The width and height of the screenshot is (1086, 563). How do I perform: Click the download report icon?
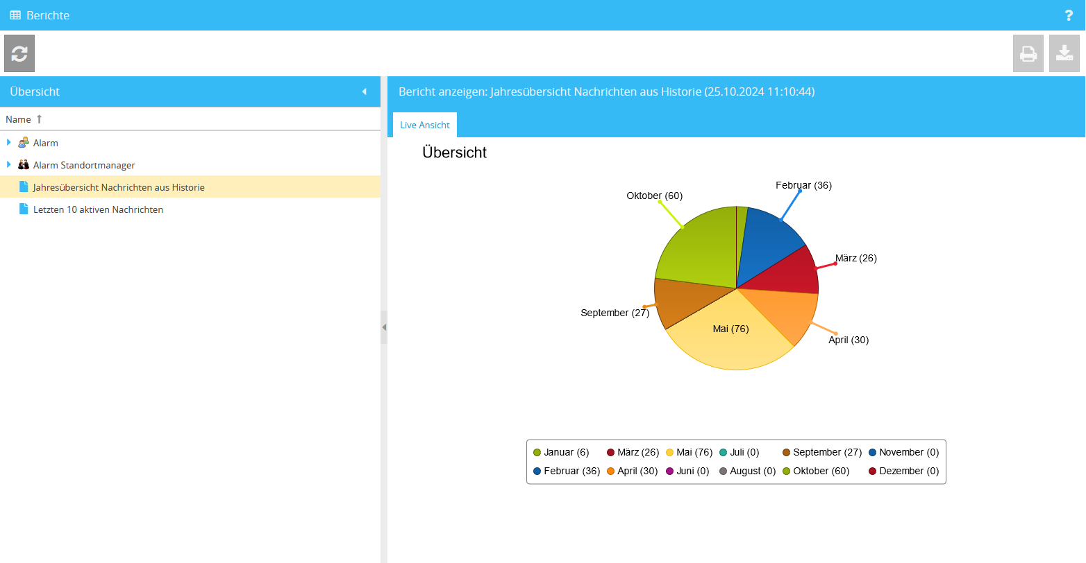click(x=1064, y=53)
